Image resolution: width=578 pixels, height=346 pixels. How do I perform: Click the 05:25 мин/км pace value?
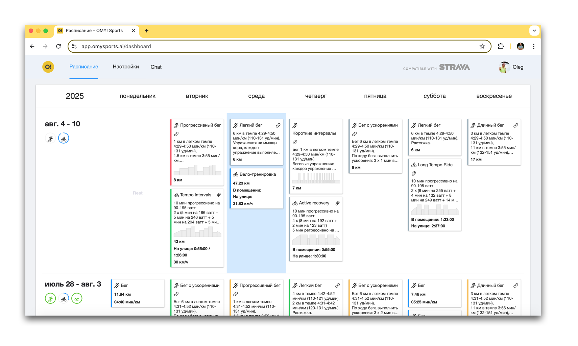click(x=424, y=302)
